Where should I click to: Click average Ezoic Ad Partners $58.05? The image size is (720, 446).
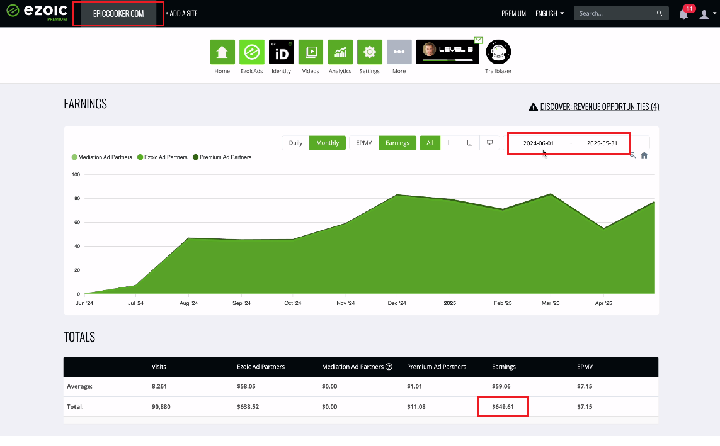click(x=246, y=386)
